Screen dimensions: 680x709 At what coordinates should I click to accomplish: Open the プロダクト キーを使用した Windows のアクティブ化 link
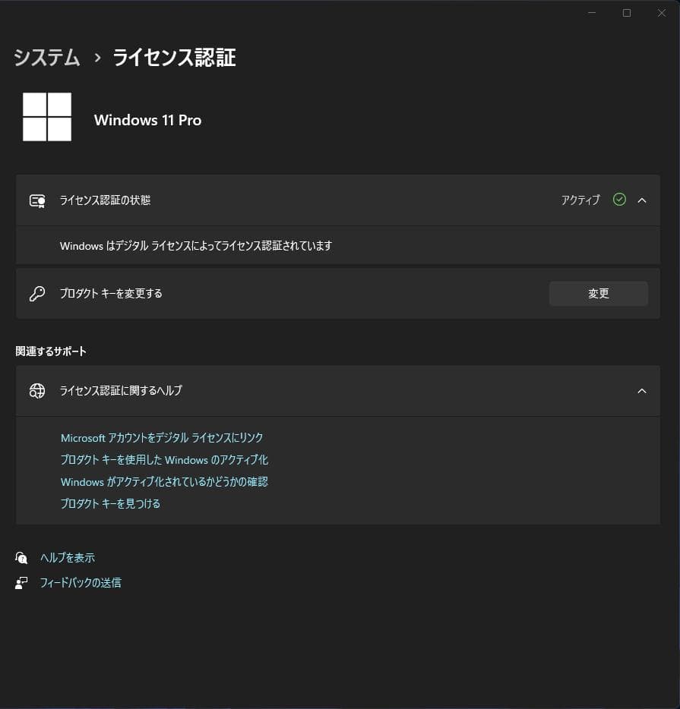pyautogui.click(x=166, y=459)
